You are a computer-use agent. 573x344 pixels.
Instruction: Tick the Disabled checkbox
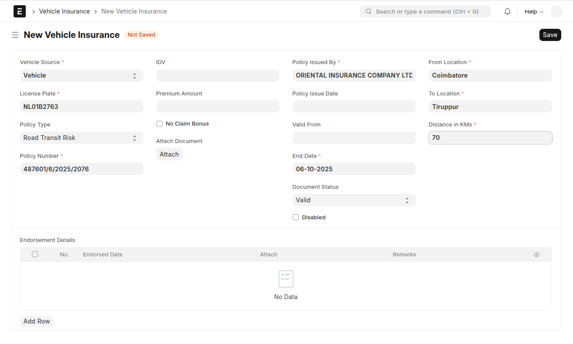point(296,217)
